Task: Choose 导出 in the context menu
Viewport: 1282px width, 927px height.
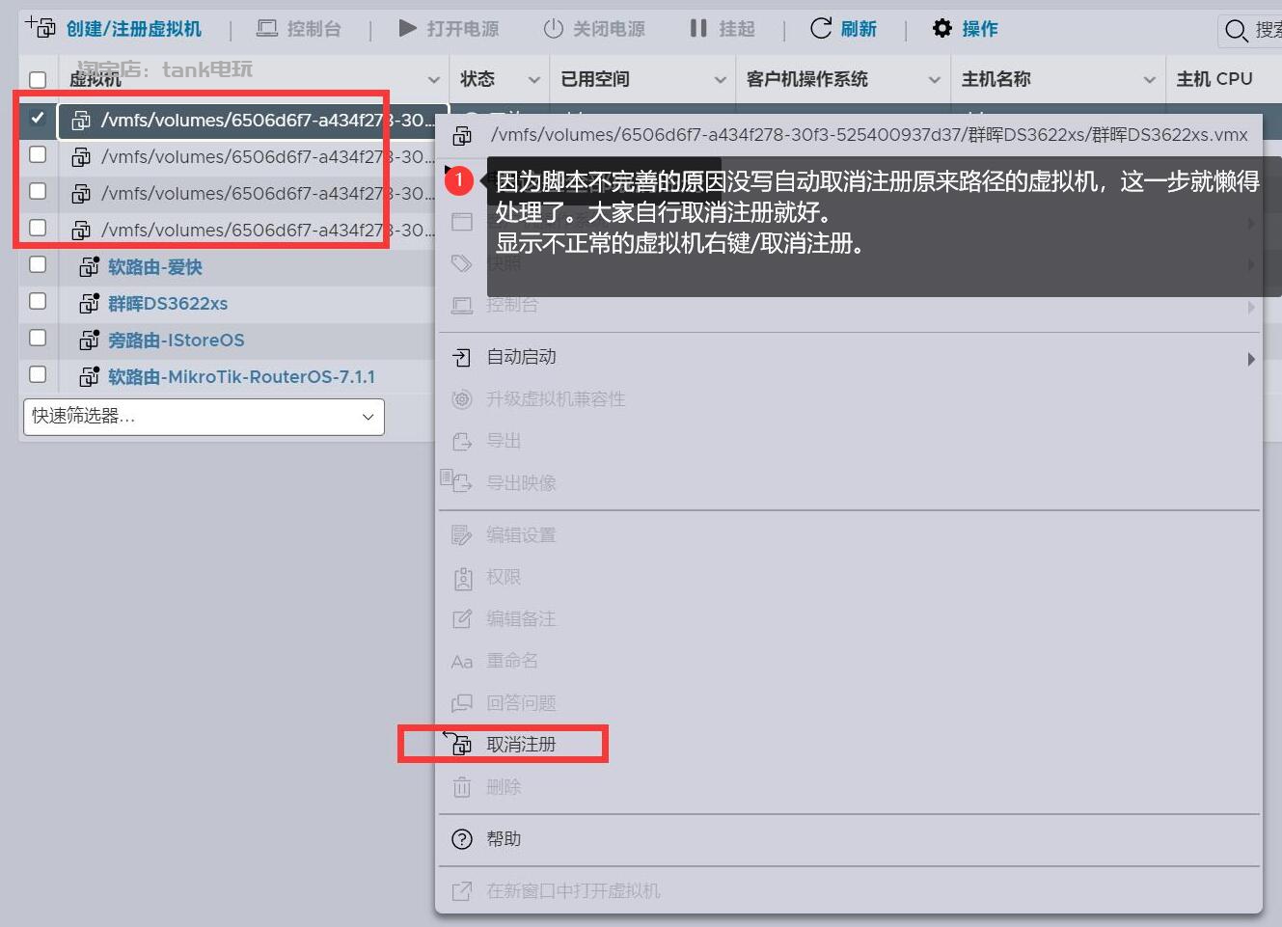Action: click(504, 441)
